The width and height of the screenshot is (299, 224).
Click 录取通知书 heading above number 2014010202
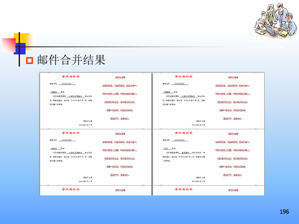(x=184, y=77)
